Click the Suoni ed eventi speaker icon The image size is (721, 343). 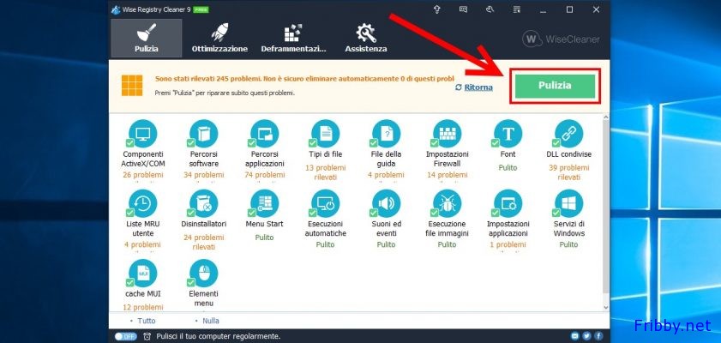coord(386,203)
